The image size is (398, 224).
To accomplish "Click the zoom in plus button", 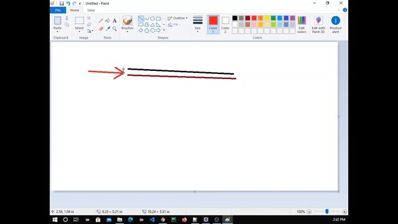I will tap(345, 212).
